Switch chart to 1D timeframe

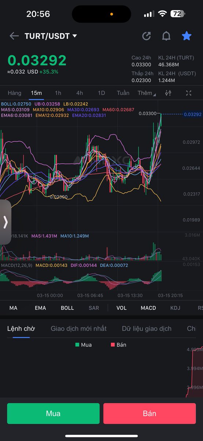101,93
